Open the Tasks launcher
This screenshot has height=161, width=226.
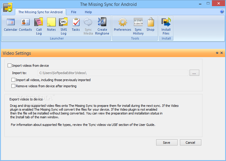(76, 25)
